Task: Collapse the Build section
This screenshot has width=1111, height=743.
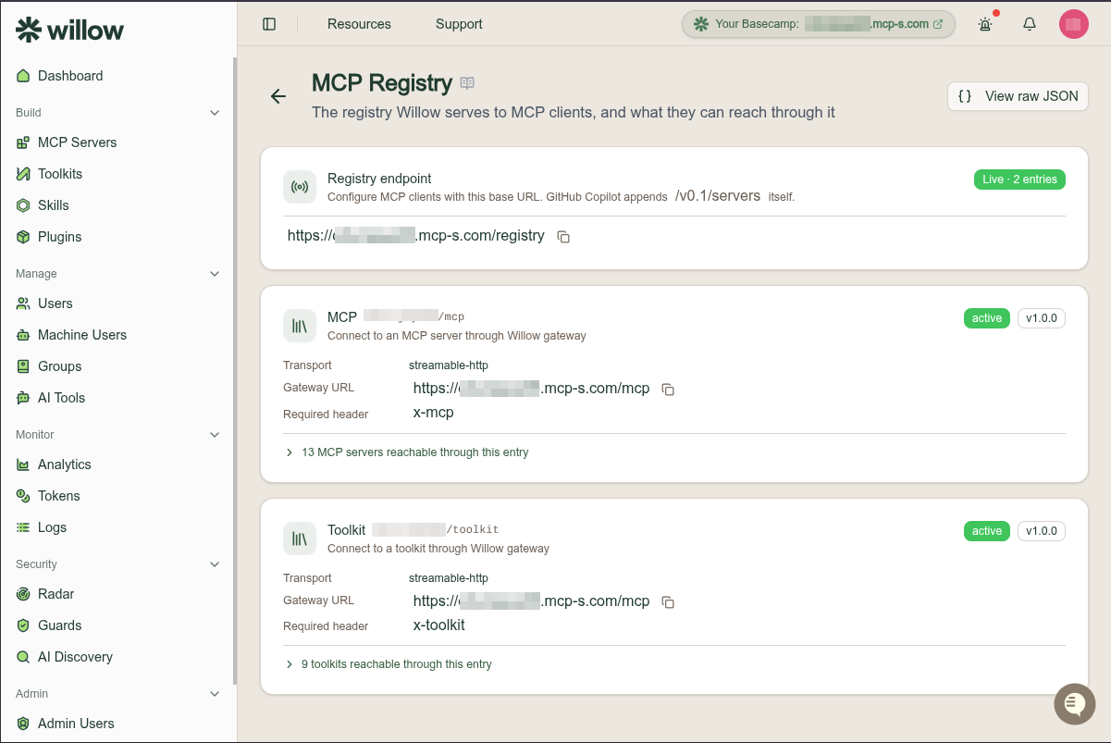Action: pos(215,113)
